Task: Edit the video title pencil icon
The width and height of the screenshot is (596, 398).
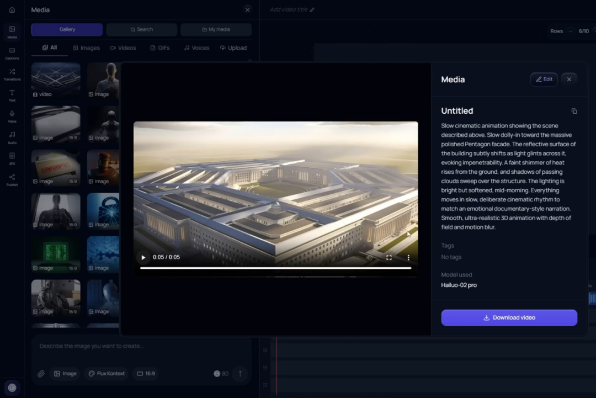Action: click(312, 10)
